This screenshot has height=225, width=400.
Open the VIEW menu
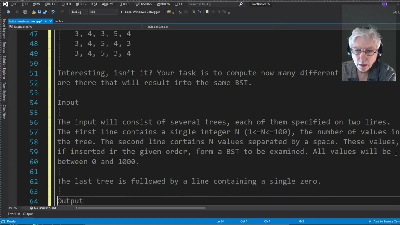[x=37, y=4]
